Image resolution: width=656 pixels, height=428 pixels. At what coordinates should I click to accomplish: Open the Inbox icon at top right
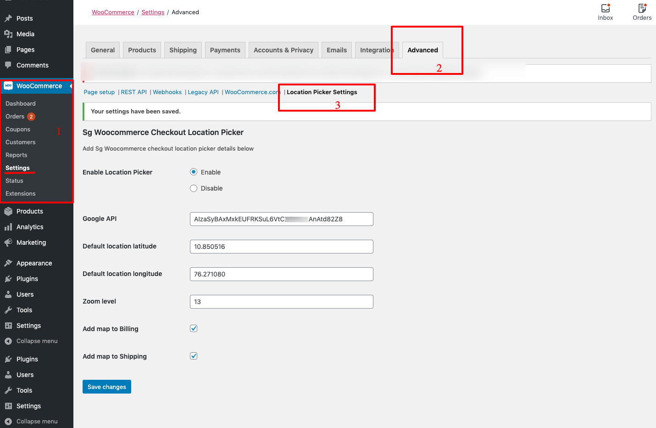click(606, 8)
